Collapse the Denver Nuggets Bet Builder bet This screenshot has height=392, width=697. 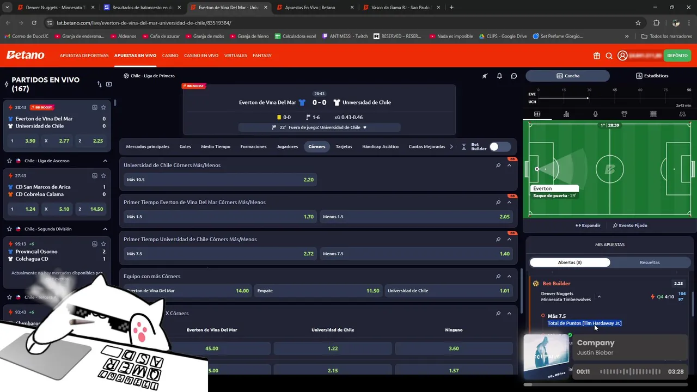tap(599, 297)
